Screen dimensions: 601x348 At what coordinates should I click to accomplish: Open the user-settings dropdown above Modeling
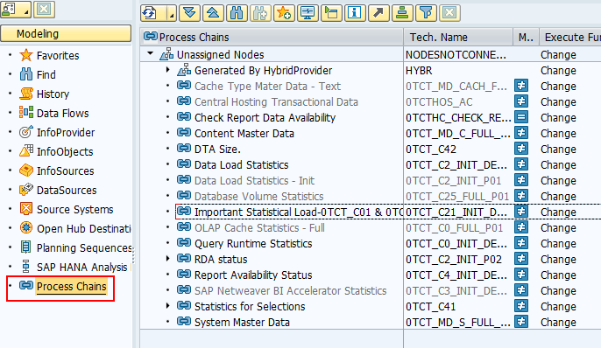click(x=16, y=10)
